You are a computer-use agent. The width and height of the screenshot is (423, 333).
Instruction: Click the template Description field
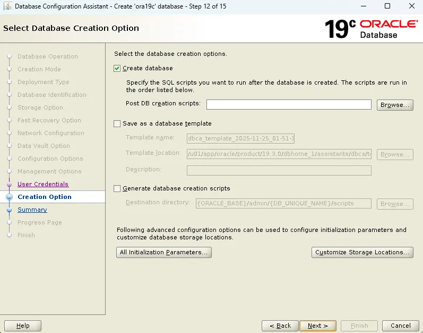(279, 171)
